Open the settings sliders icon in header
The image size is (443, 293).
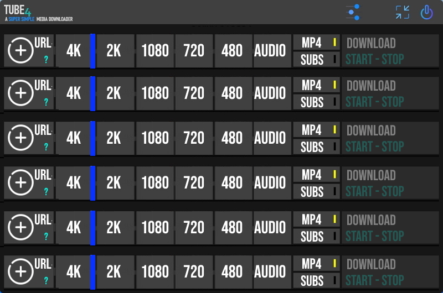(353, 12)
